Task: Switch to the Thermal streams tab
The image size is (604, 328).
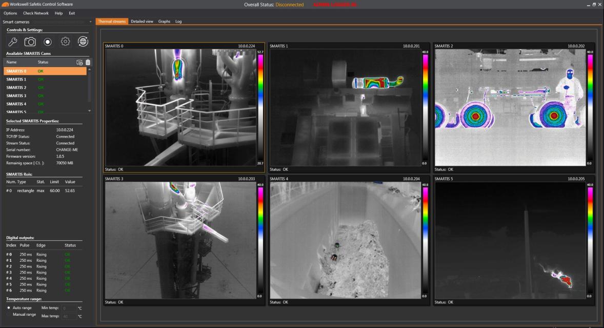Action: tap(112, 22)
